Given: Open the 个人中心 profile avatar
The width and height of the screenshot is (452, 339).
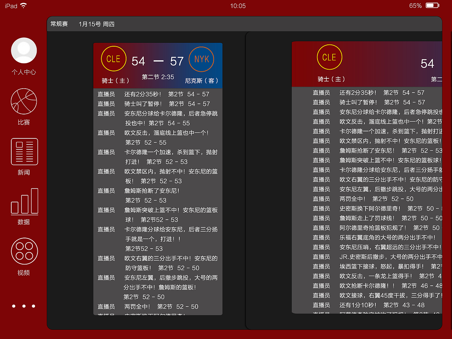Looking at the screenshot, I should 24,50.
